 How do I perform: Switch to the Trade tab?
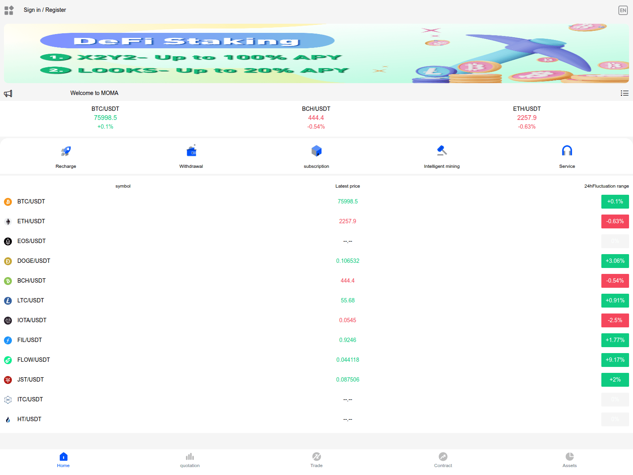click(x=316, y=460)
